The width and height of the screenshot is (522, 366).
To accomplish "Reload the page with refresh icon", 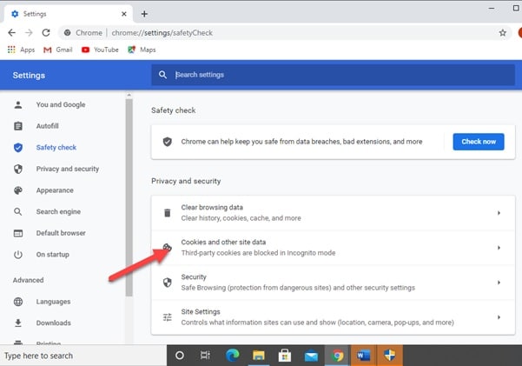I will (x=46, y=33).
